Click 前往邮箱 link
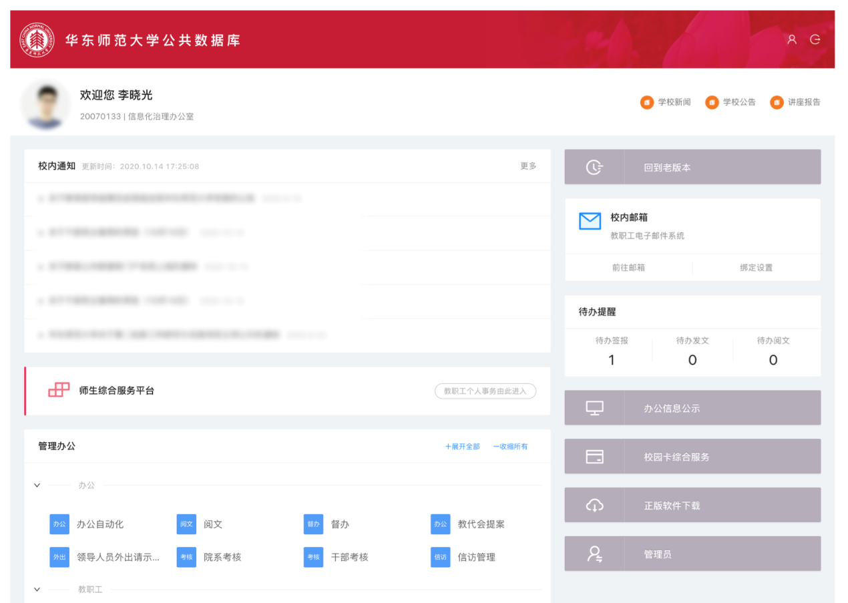The height and width of the screenshot is (603, 848). point(628,267)
